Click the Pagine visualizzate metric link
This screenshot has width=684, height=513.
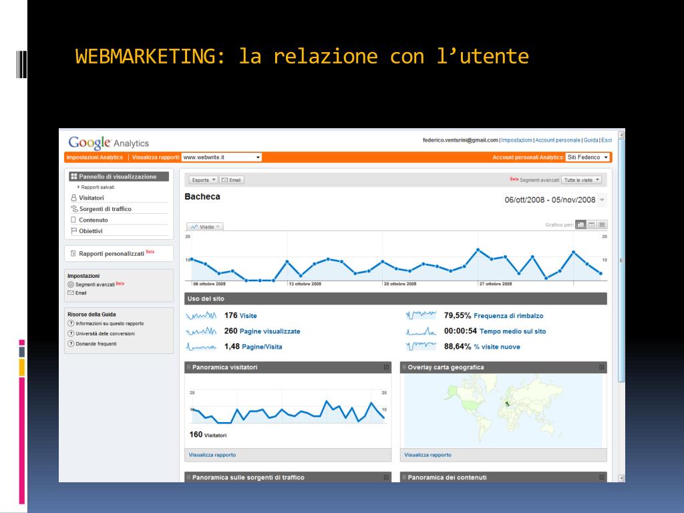point(270,331)
